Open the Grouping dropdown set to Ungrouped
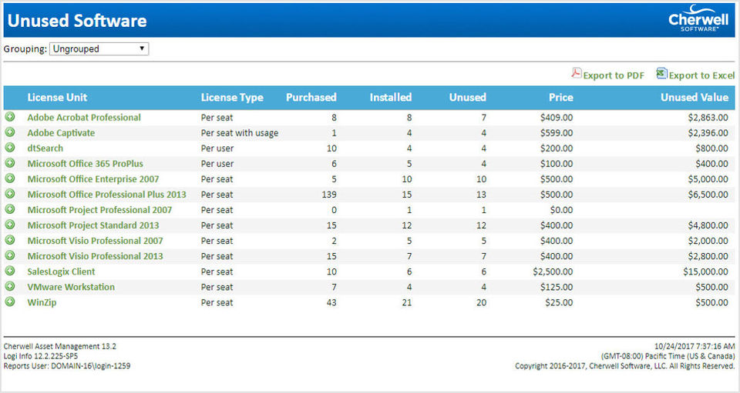740x393 pixels. [99, 49]
